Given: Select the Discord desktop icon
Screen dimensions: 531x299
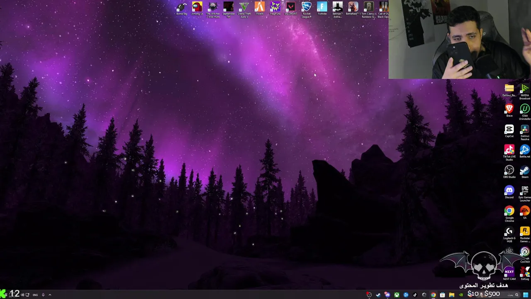Looking at the screenshot, I should 509,192.
